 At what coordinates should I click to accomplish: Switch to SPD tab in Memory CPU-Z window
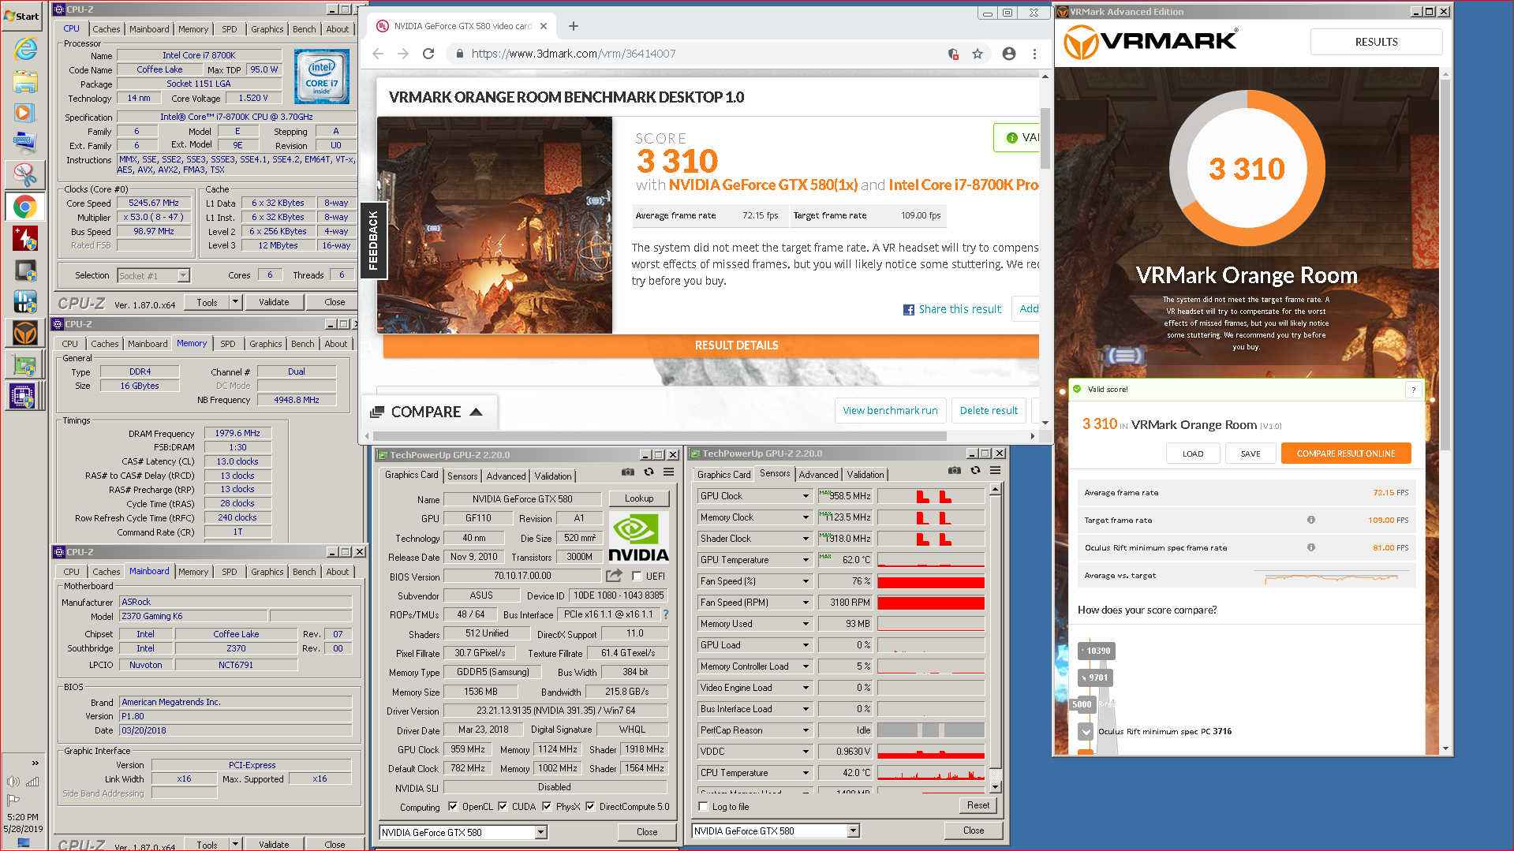pyautogui.click(x=227, y=344)
